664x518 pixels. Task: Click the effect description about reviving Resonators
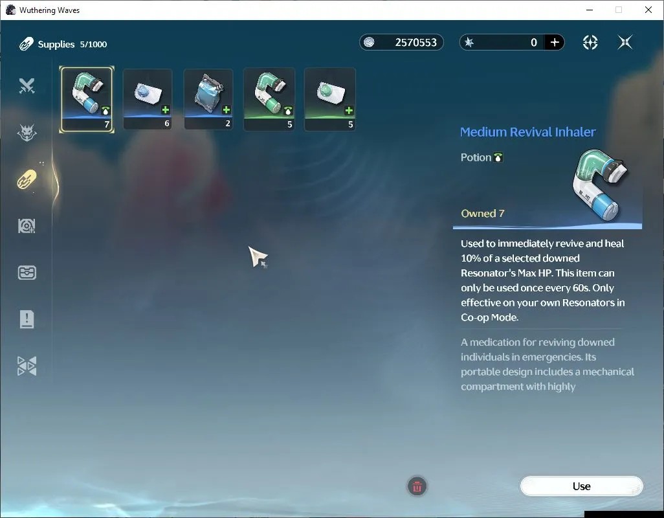coord(543,280)
